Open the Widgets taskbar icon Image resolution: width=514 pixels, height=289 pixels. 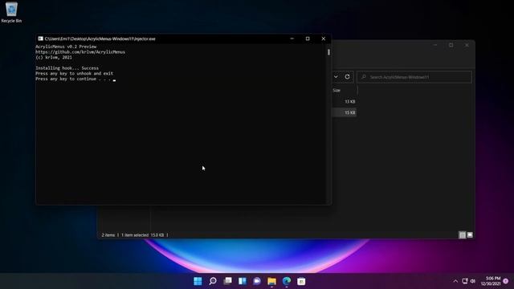point(243,281)
